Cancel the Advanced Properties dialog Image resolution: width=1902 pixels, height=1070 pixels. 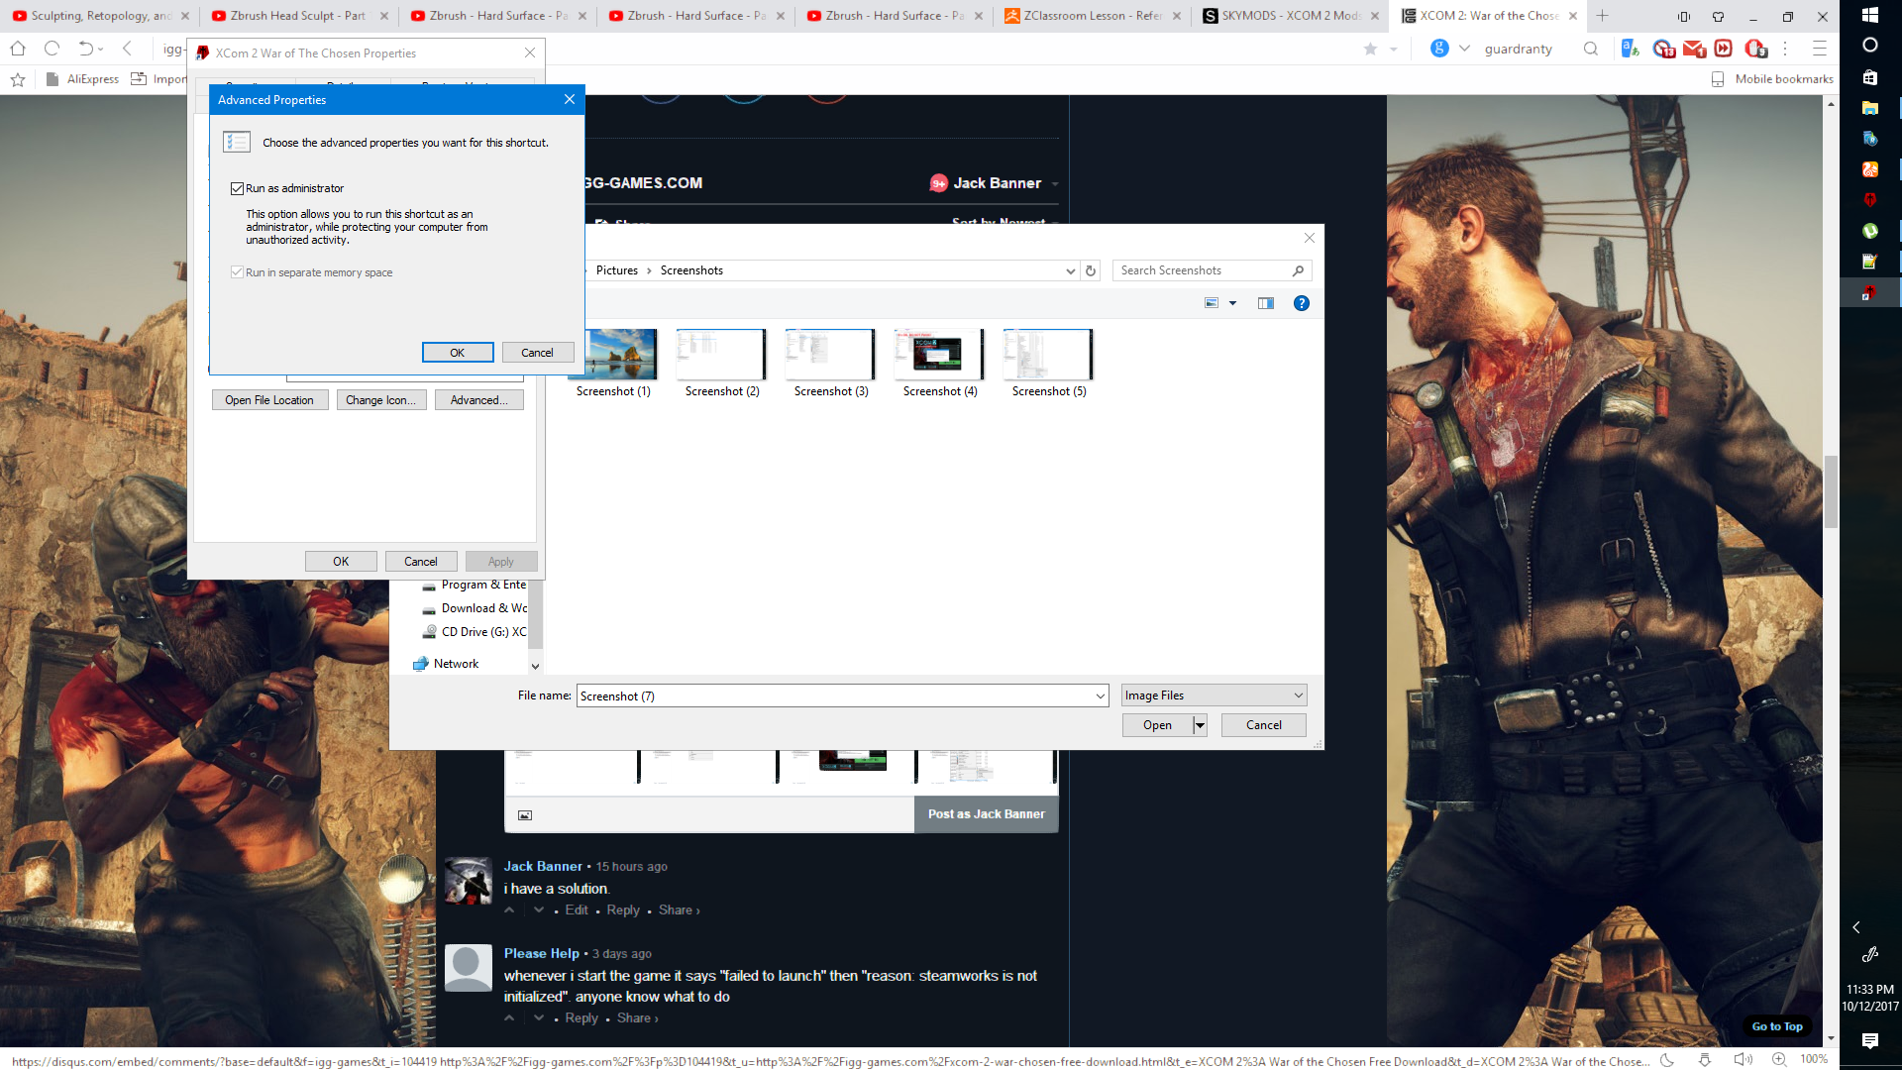(537, 353)
